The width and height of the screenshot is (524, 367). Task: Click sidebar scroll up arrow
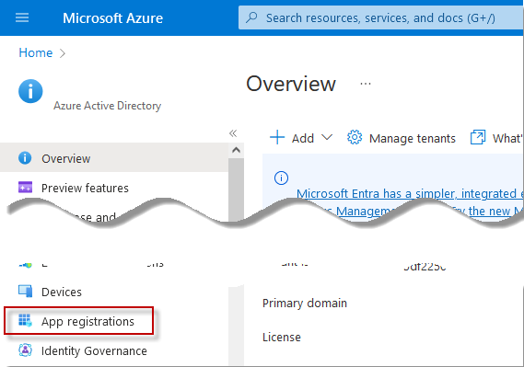pyautogui.click(x=237, y=150)
